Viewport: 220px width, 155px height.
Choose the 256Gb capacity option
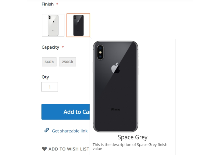pyautogui.click(x=67, y=62)
